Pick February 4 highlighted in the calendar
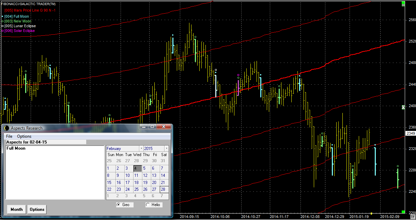The height and width of the screenshot is (220, 416). pos(137,168)
